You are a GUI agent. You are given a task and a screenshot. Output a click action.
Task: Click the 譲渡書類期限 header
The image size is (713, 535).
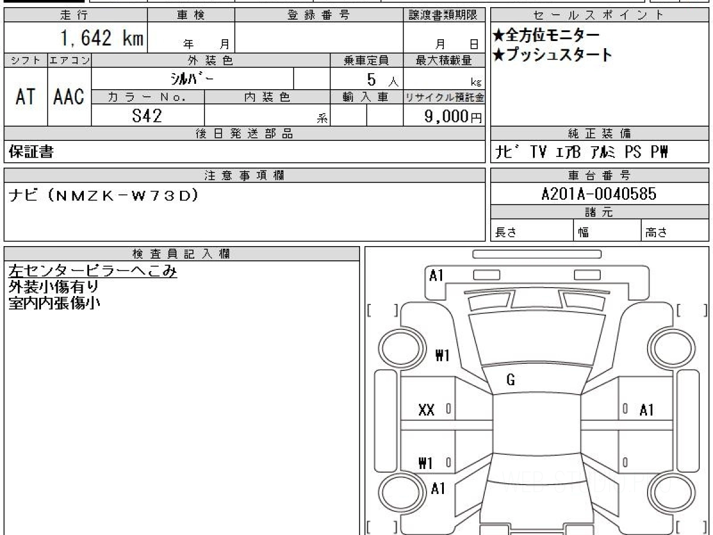click(x=444, y=16)
